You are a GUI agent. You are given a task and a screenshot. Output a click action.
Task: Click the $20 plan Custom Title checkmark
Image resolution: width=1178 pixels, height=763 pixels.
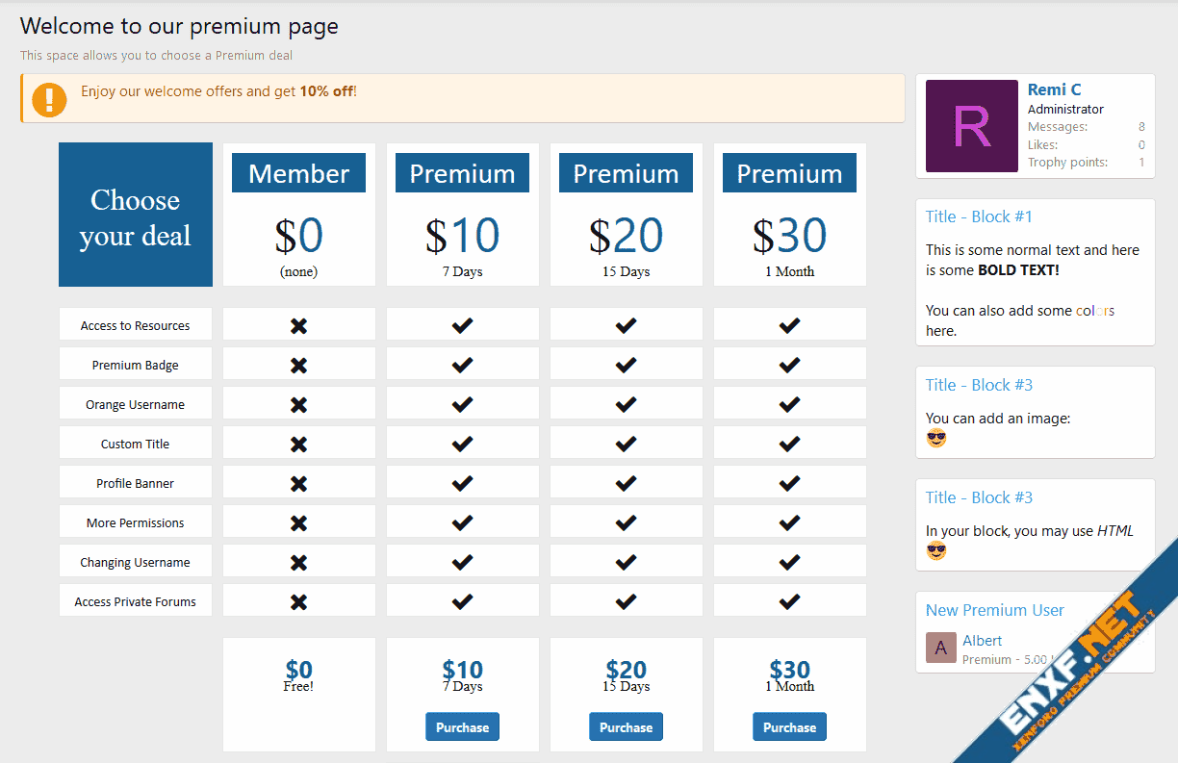pyautogui.click(x=627, y=445)
